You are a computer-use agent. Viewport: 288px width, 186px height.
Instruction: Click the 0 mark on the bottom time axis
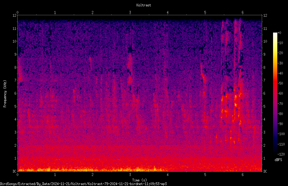pos(17,175)
